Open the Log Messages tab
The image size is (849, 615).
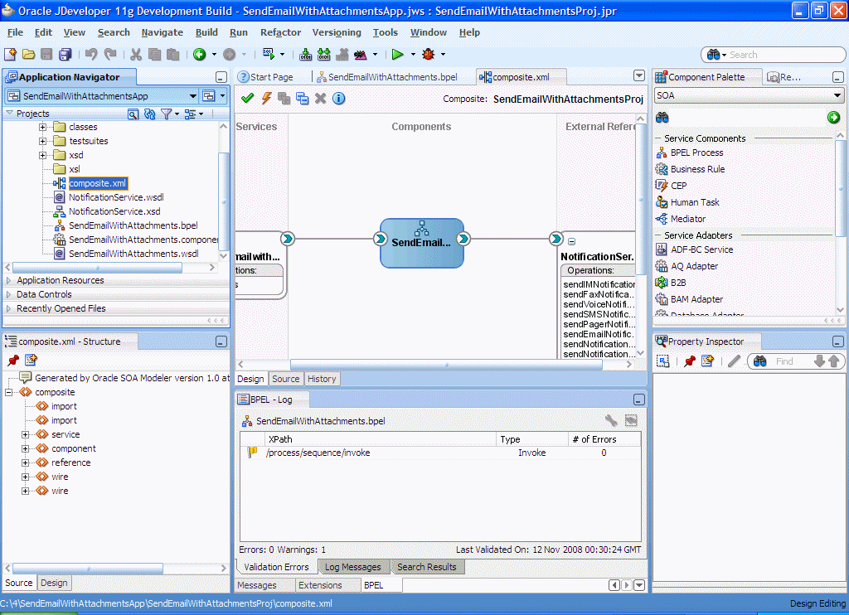pos(353,567)
